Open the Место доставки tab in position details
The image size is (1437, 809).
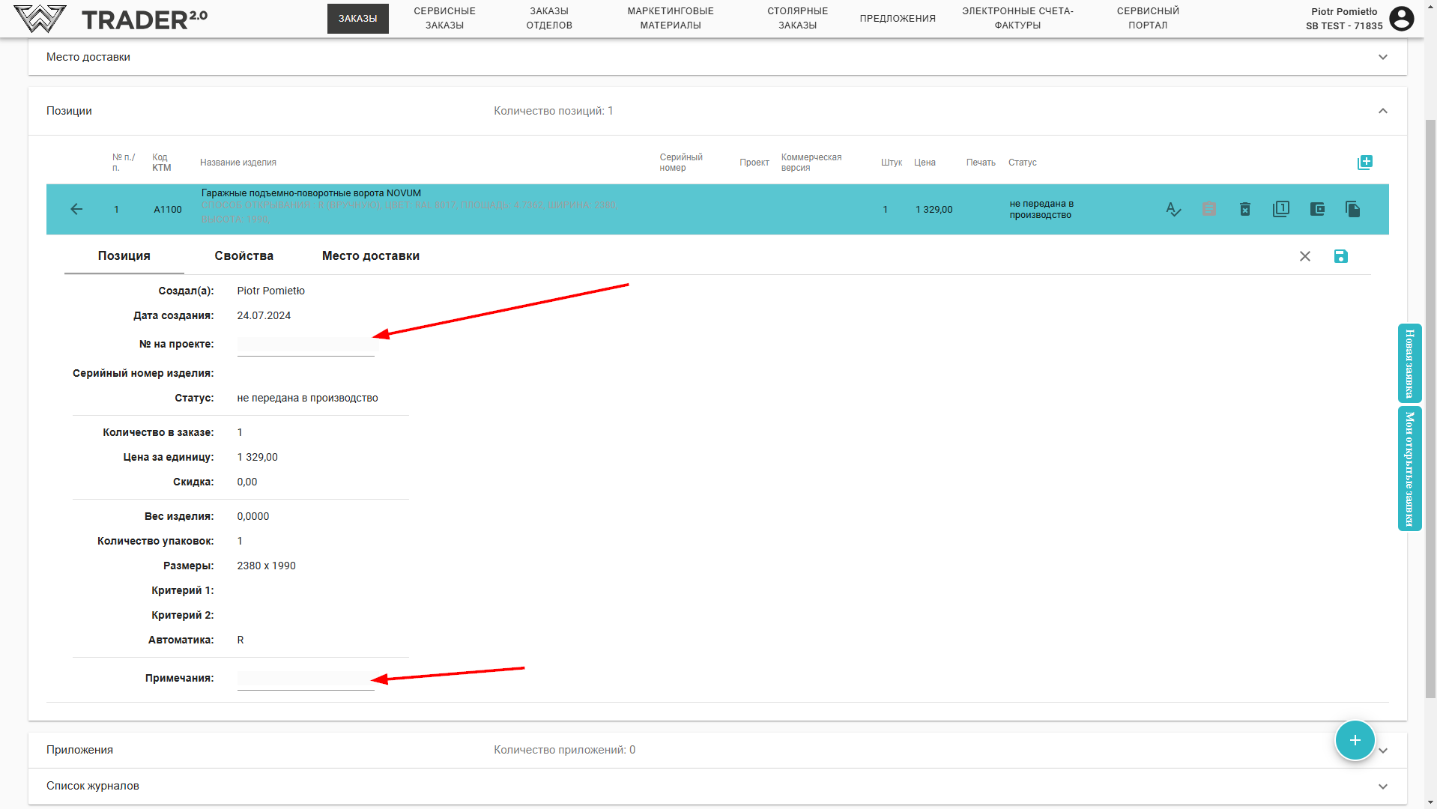[x=370, y=256]
